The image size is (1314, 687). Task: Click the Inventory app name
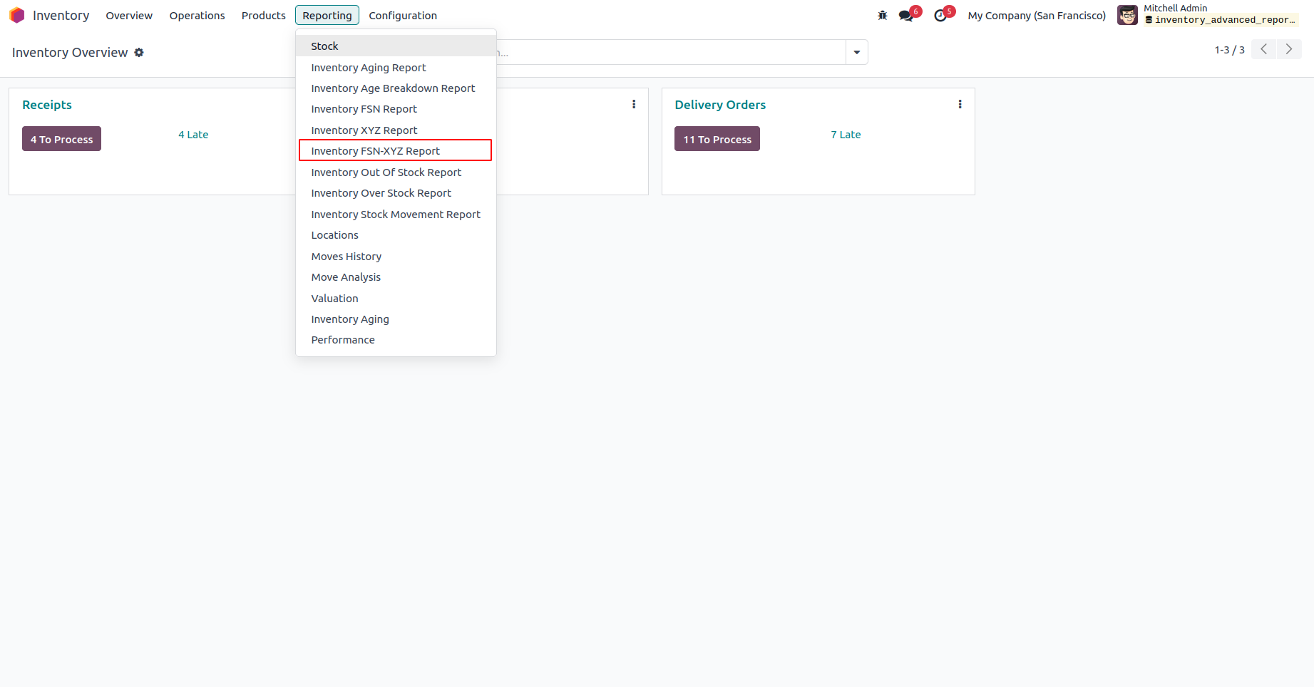coord(61,15)
